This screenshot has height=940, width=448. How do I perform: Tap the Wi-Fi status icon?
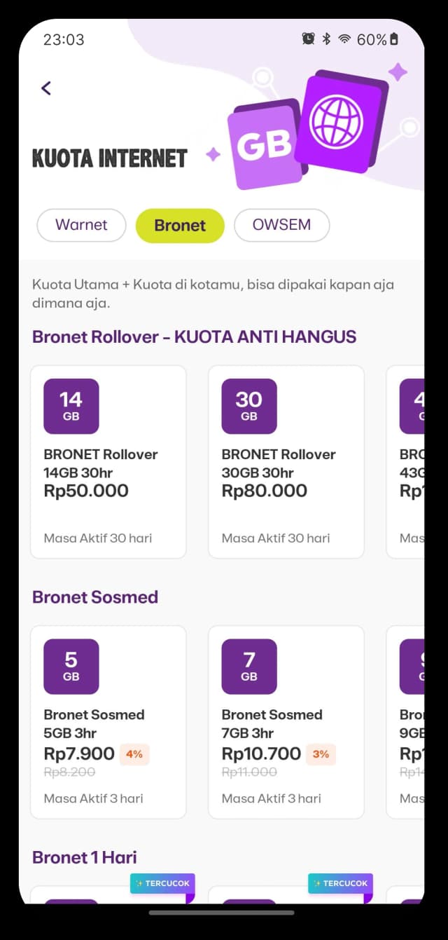tap(344, 39)
